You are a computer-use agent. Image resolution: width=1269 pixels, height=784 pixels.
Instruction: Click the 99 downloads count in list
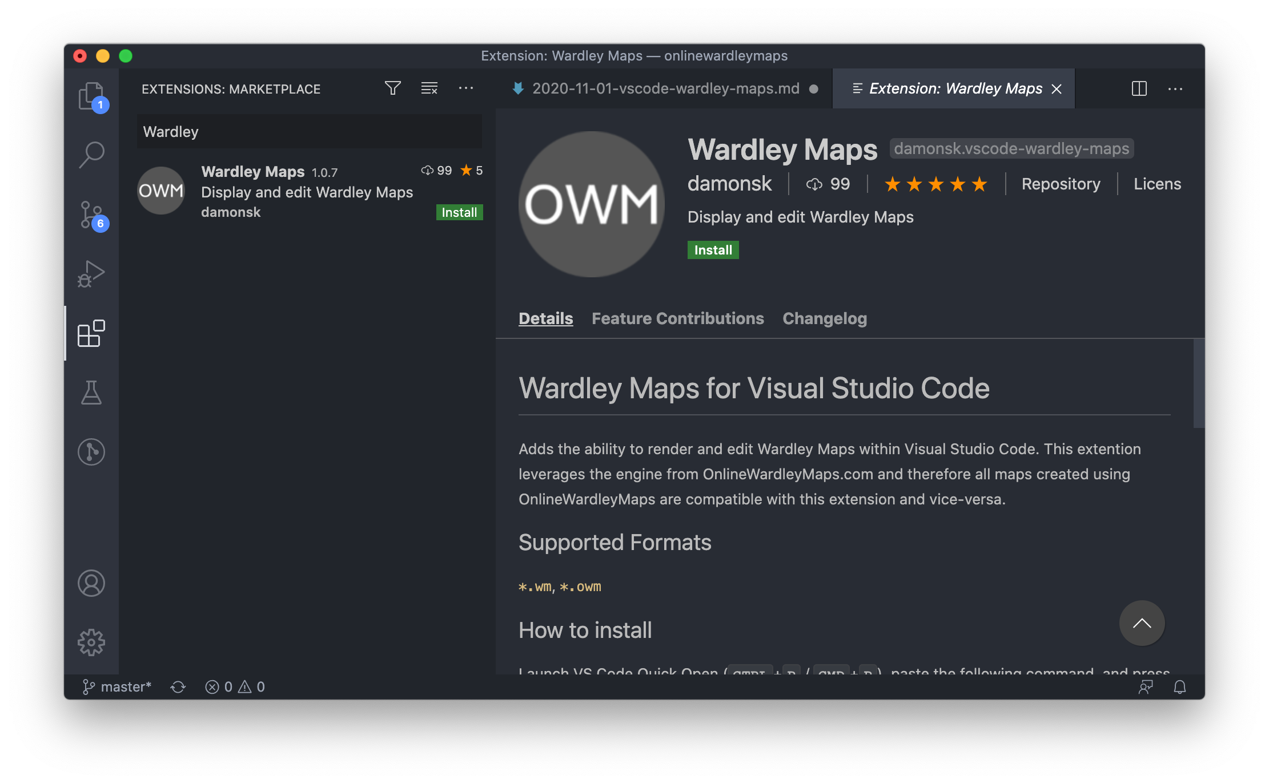[436, 171]
